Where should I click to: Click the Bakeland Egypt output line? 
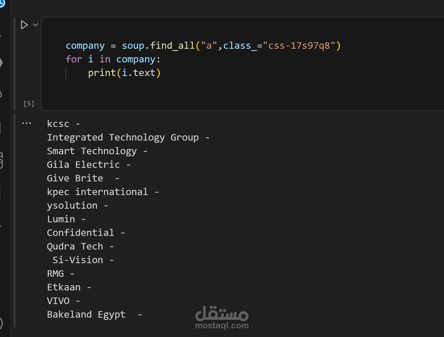(94, 315)
